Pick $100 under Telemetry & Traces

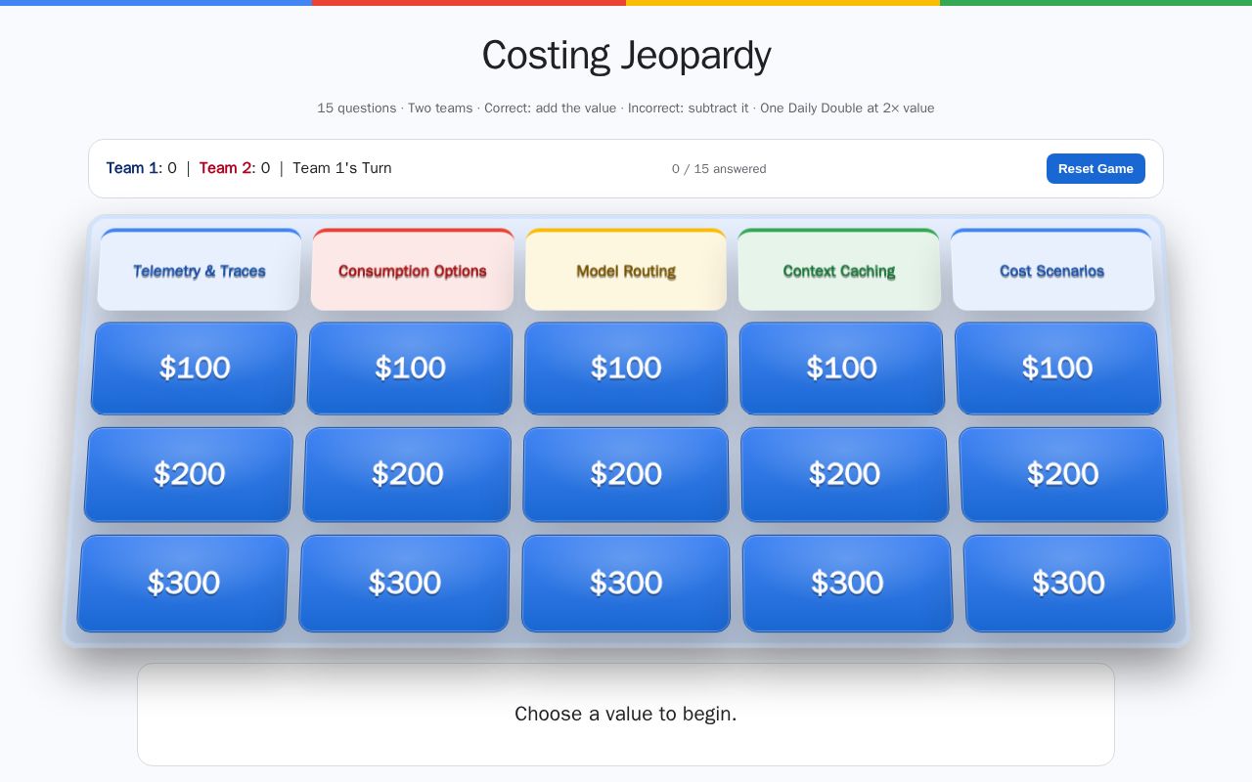(194, 369)
